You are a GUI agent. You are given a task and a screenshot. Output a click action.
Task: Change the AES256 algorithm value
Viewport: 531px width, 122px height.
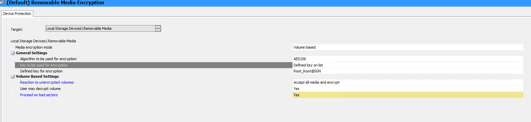pos(408,59)
